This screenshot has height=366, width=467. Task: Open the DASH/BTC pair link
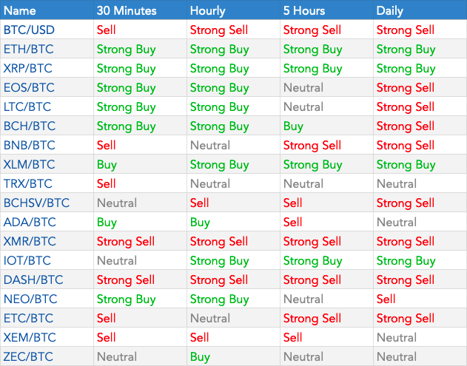pos(33,279)
